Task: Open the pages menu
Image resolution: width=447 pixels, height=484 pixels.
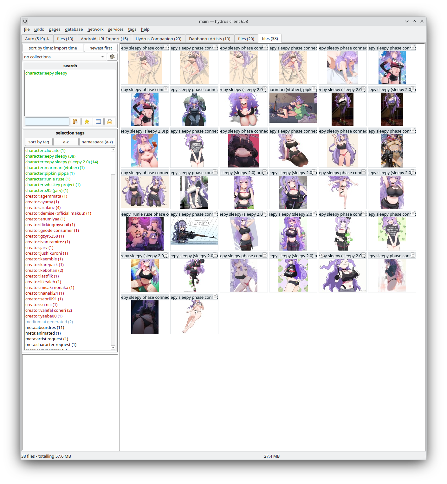Action: coord(55,29)
